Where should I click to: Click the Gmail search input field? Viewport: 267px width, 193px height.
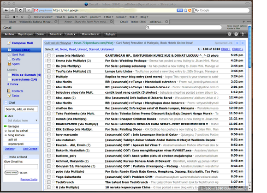click(x=184, y=27)
